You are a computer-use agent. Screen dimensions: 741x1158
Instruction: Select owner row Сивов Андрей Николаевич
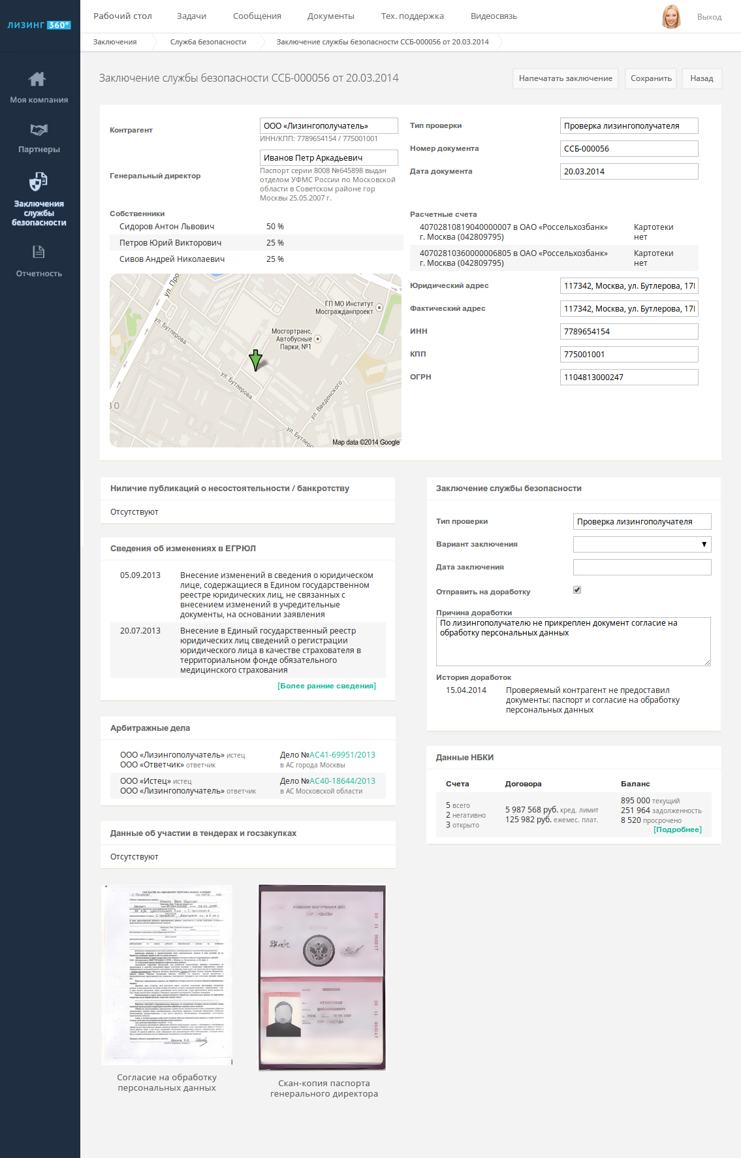257,259
